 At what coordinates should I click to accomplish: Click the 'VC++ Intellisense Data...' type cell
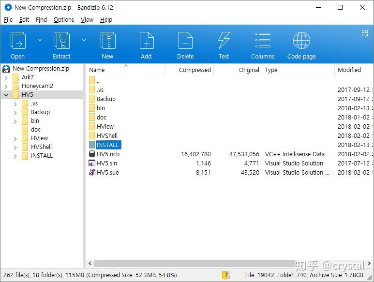297,154
